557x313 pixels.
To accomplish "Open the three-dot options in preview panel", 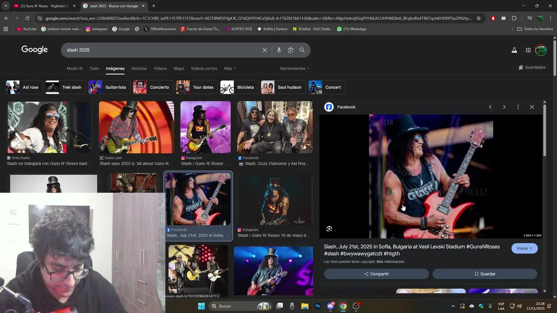I will [518, 107].
